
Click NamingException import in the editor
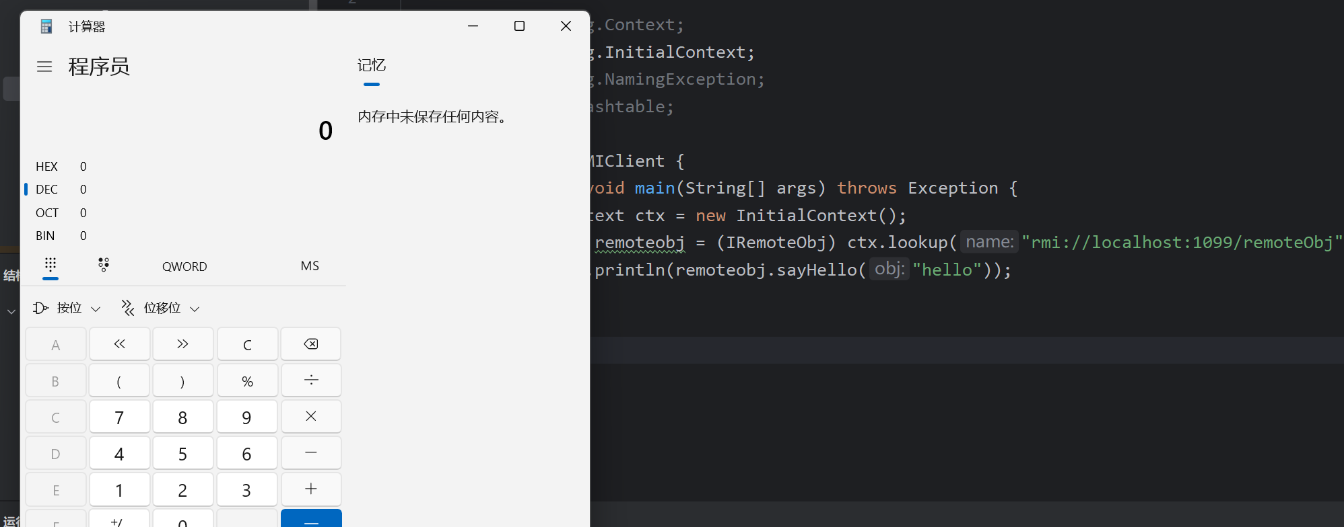680,79
